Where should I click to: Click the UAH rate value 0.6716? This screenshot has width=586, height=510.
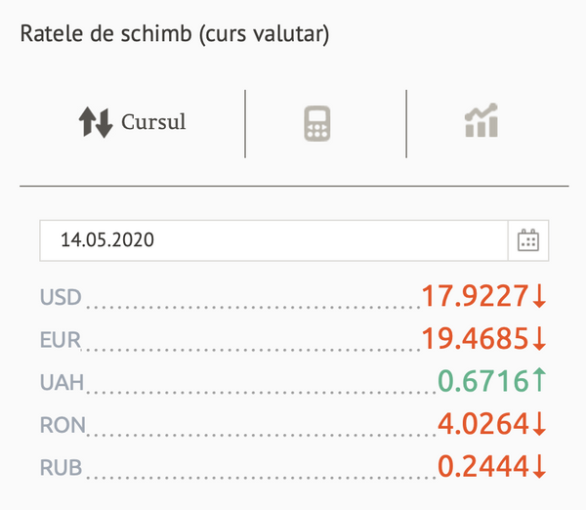(482, 381)
